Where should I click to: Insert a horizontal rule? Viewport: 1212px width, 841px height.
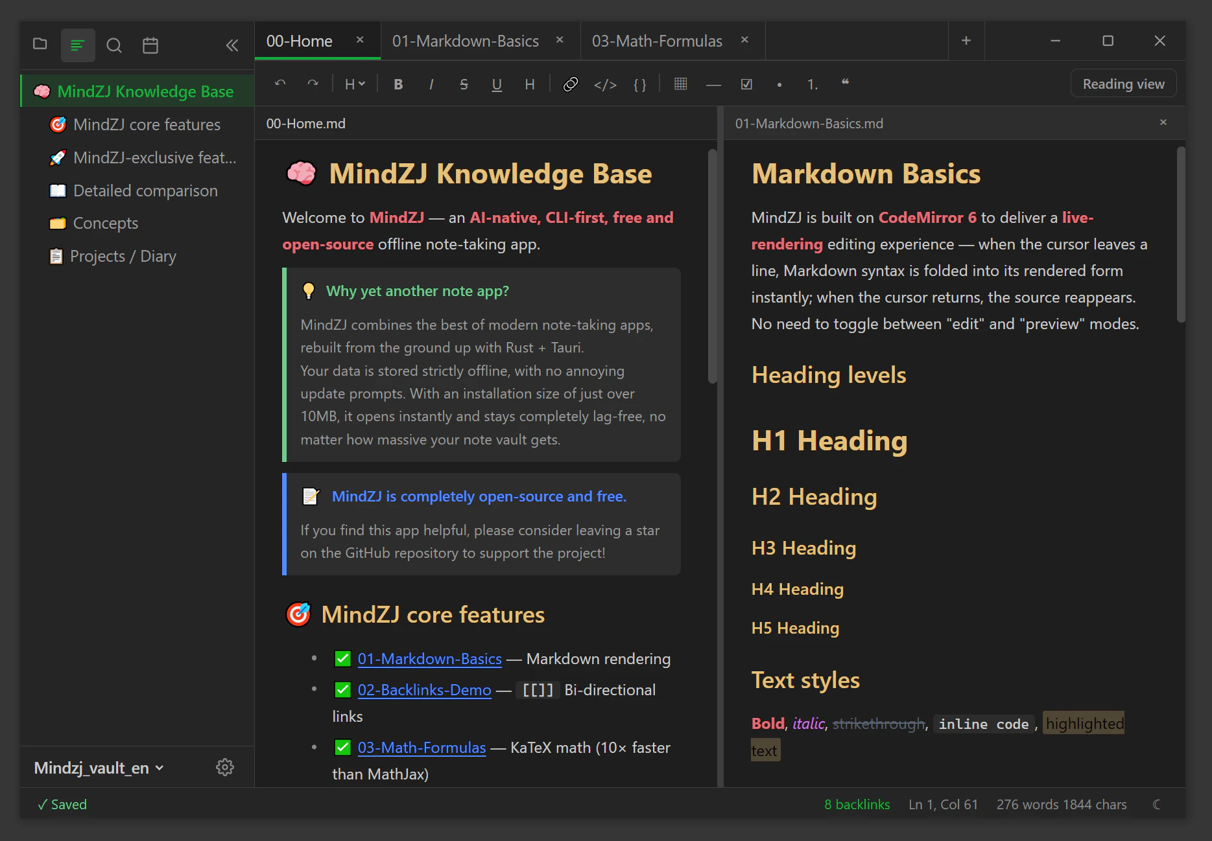[713, 84]
